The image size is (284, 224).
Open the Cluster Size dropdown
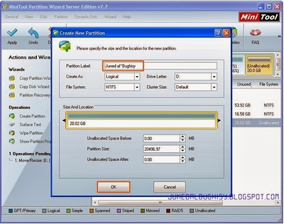point(214,87)
